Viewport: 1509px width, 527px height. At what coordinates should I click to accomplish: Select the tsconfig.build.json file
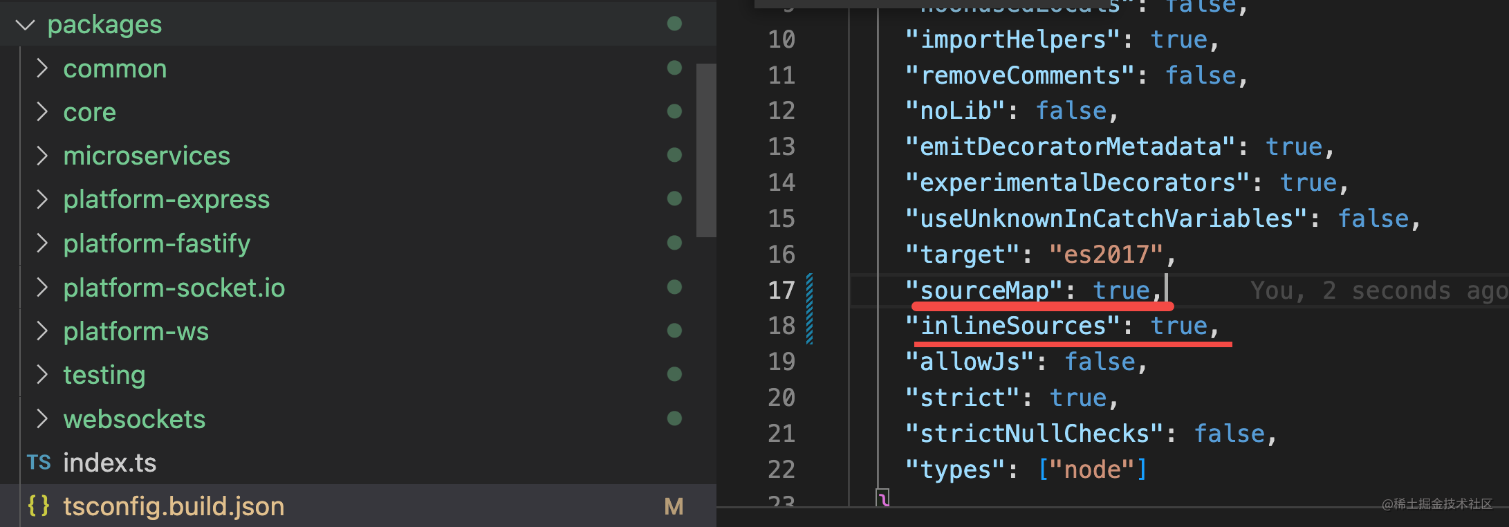click(174, 506)
